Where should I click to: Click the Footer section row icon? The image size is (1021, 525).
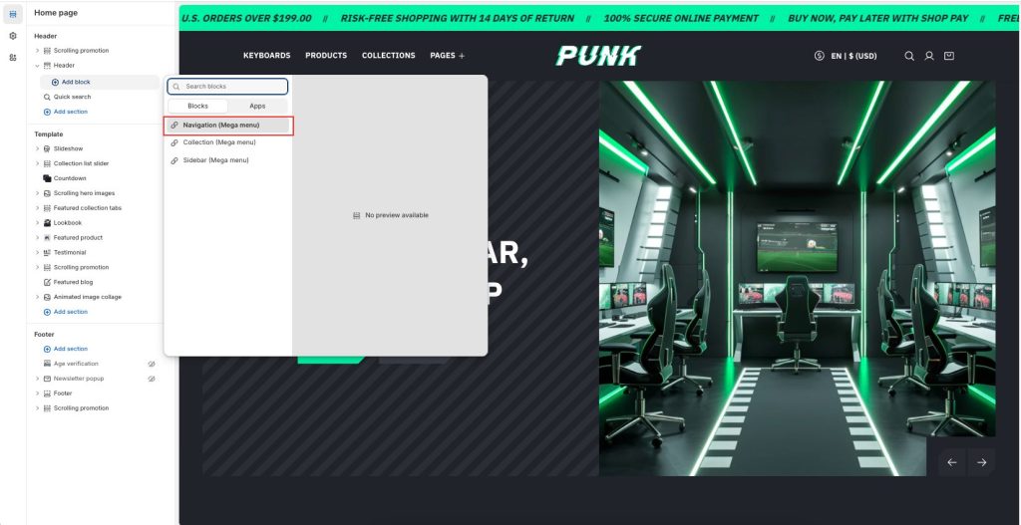pyautogui.click(x=47, y=394)
